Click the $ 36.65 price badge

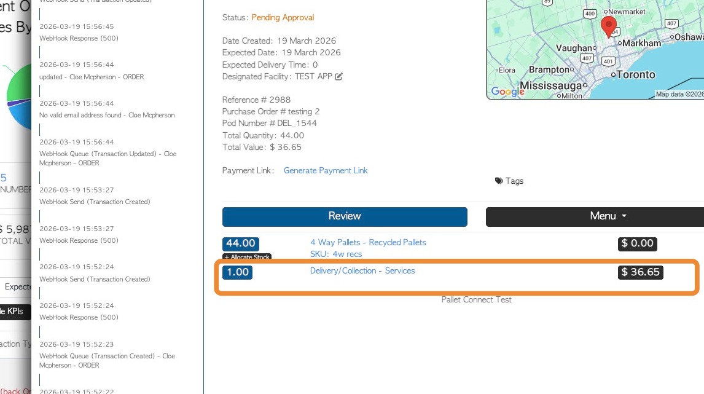(640, 272)
